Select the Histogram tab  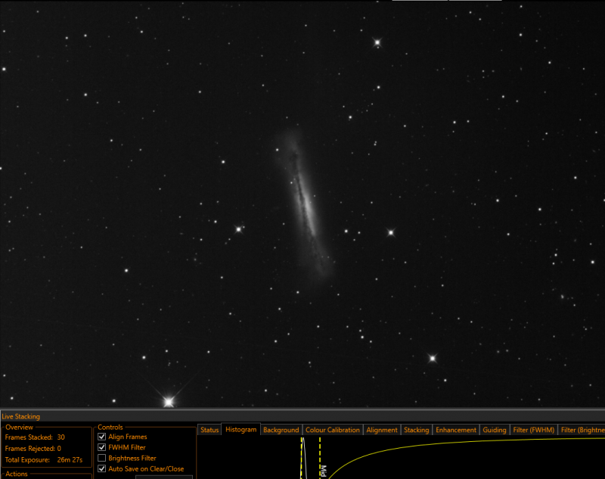240,429
